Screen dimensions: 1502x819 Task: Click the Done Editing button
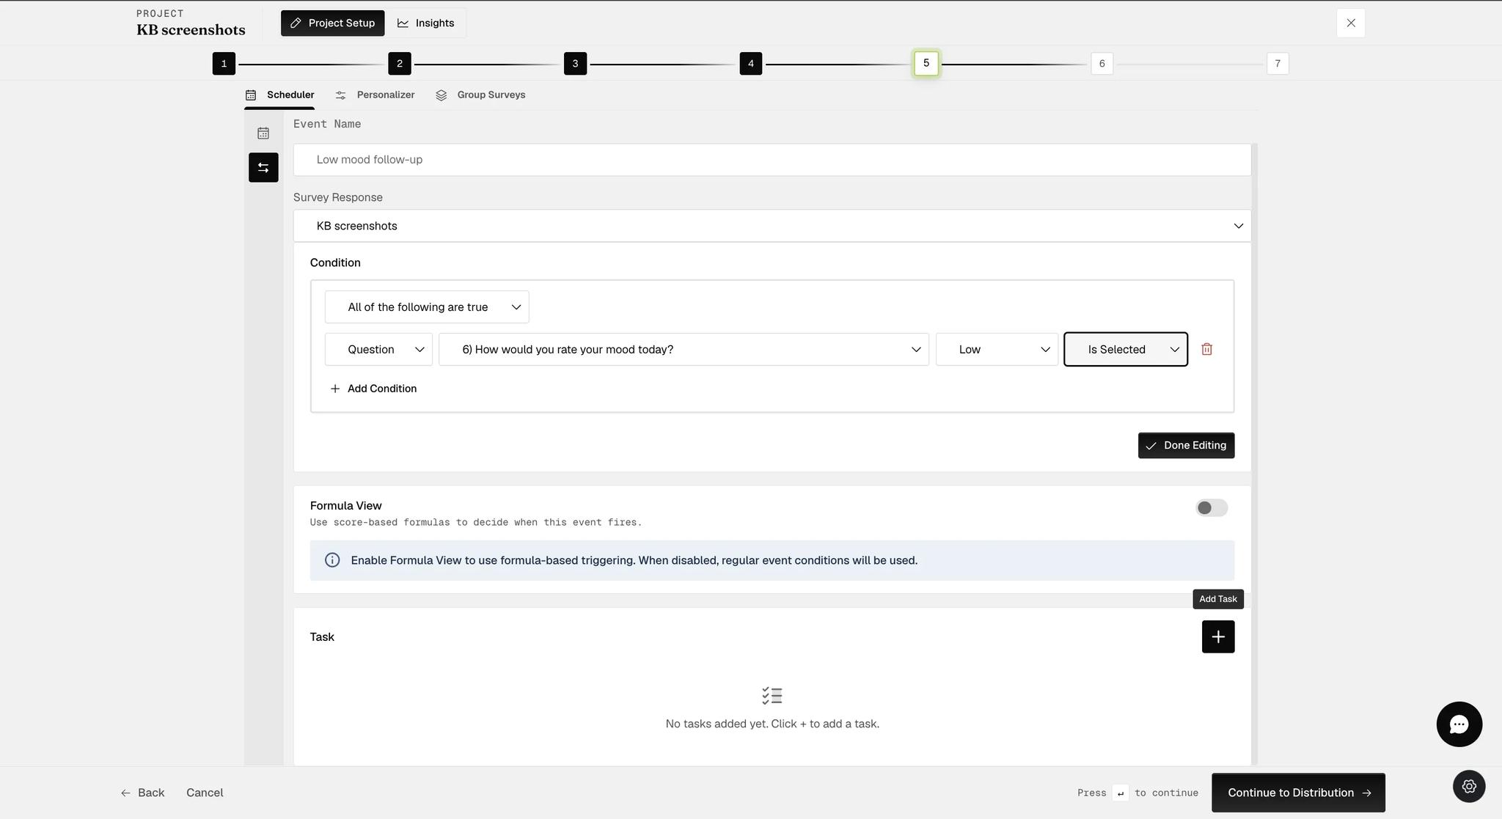click(x=1186, y=446)
